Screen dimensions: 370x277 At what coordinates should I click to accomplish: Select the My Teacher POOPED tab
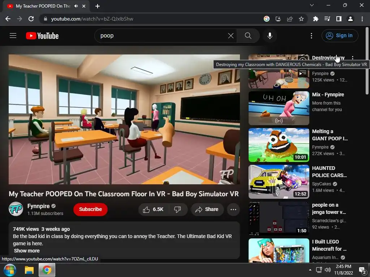43,6
